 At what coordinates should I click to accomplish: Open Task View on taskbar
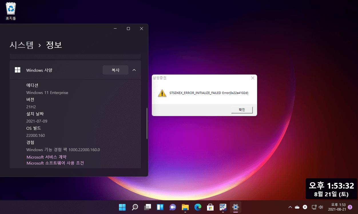(147, 207)
